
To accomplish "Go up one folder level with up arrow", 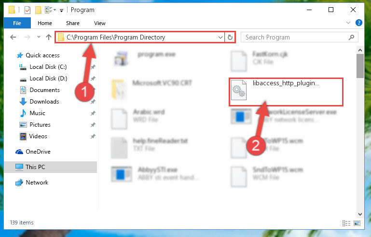I will click(x=49, y=37).
